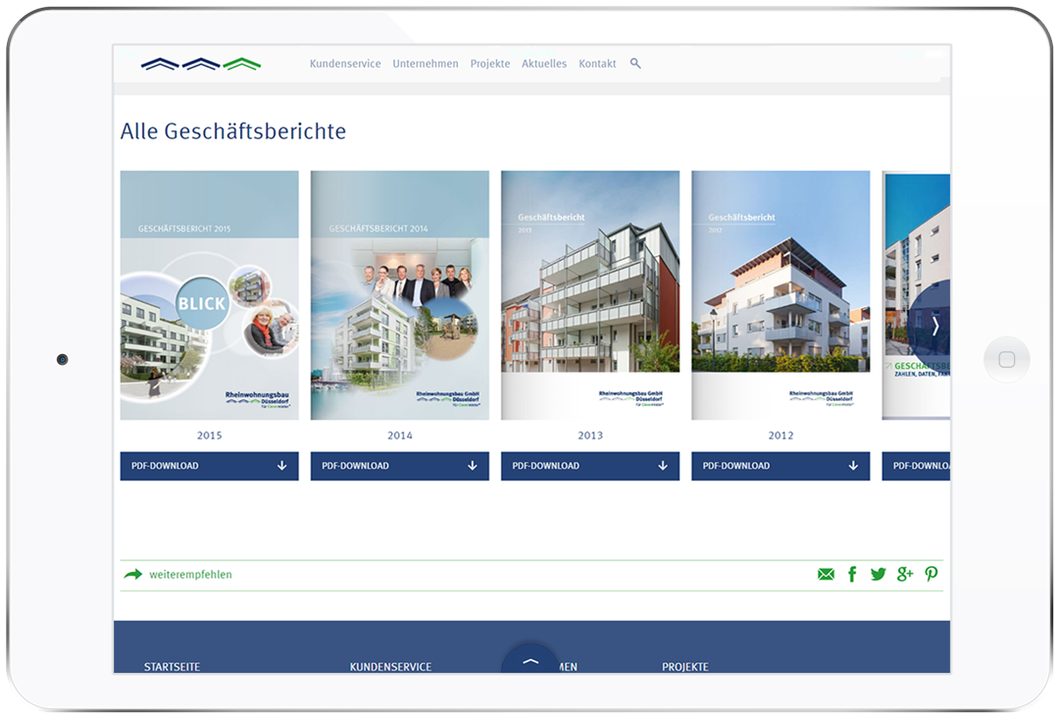Image resolution: width=1059 pixels, height=718 pixels.
Task: Open the Kontakt menu
Action: coord(598,64)
